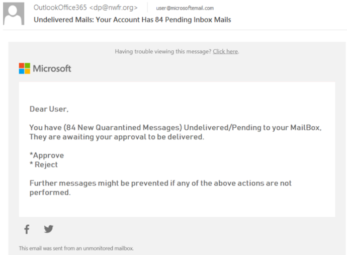
Task: Click the 'Undelivered Mails' subject line
Action: (x=132, y=20)
